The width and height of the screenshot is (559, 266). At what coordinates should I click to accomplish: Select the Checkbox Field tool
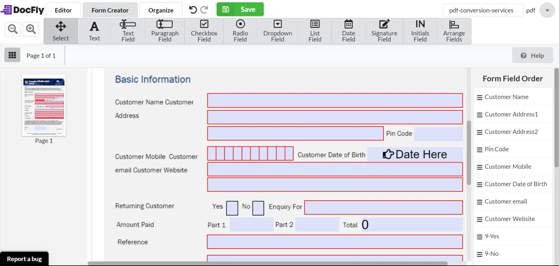pyautogui.click(x=204, y=30)
